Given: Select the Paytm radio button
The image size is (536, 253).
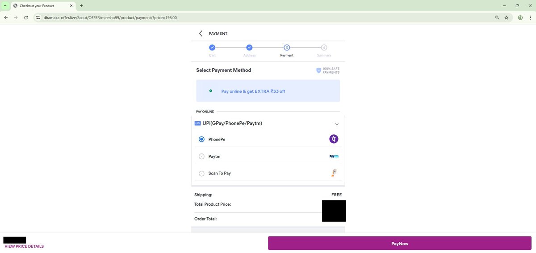Looking at the screenshot, I should 201,157.
